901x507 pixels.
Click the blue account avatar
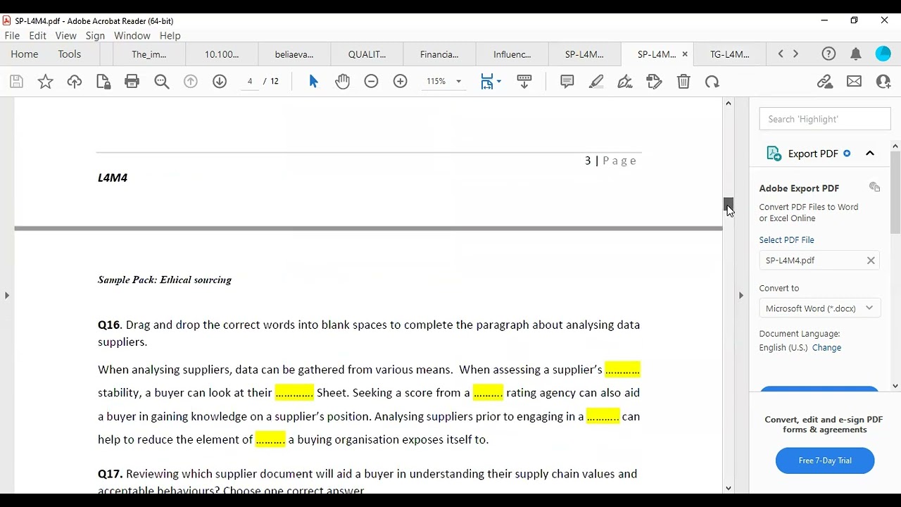point(883,54)
